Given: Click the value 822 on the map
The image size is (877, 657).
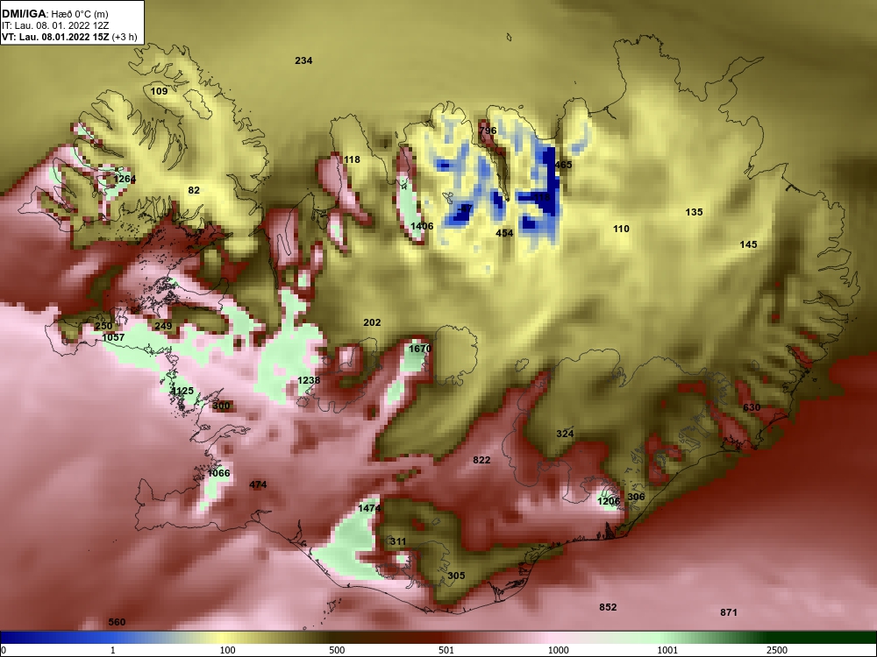Looking at the screenshot, I should (x=481, y=460).
